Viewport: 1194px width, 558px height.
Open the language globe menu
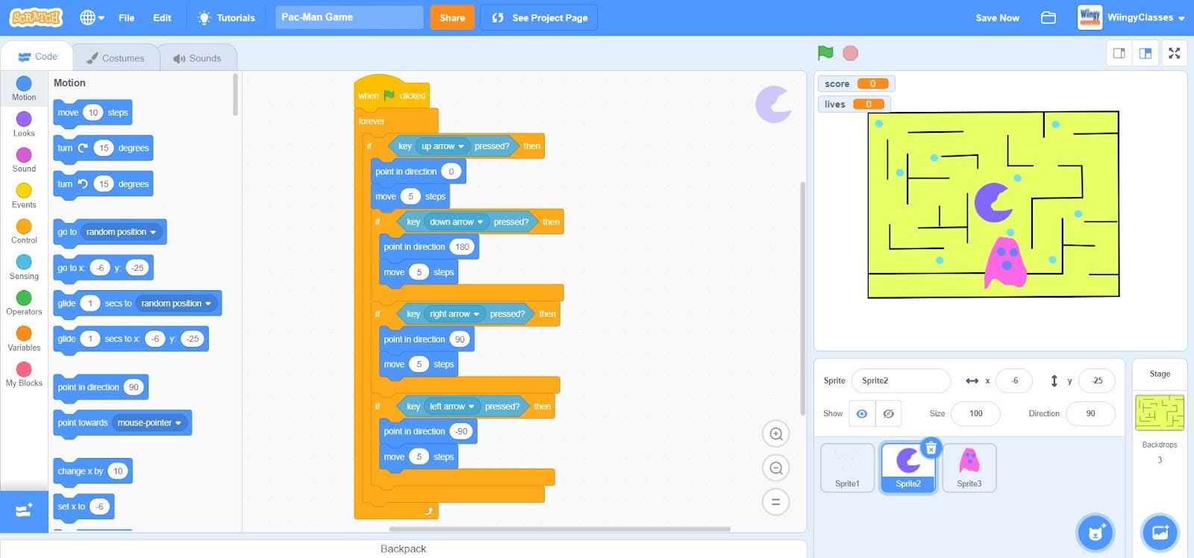click(x=92, y=17)
